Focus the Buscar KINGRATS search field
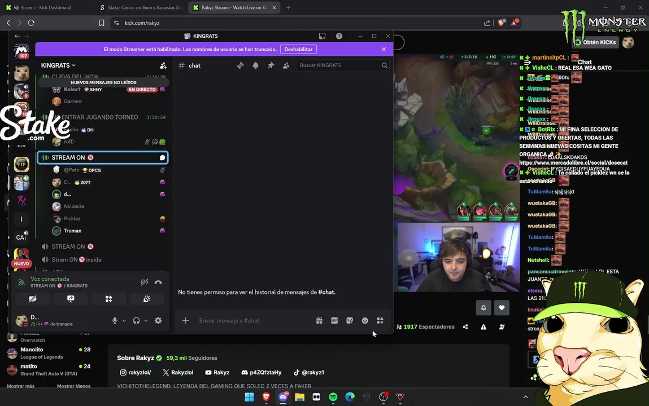The image size is (649, 406). (x=343, y=65)
